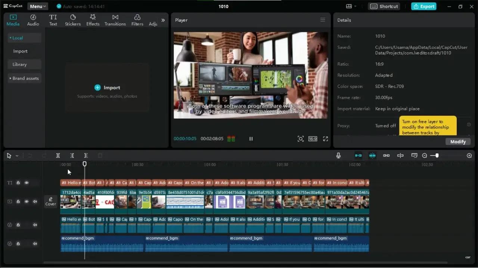
Task: Open the 16:9 ratio selector
Action: point(313,139)
